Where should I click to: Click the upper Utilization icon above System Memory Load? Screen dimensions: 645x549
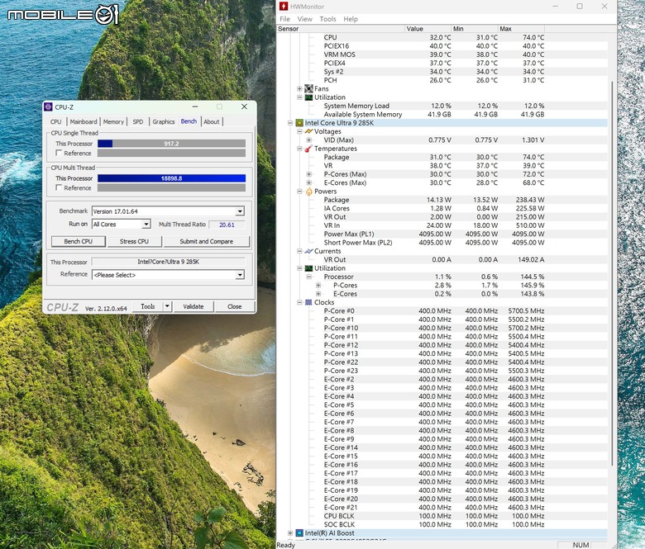click(308, 97)
